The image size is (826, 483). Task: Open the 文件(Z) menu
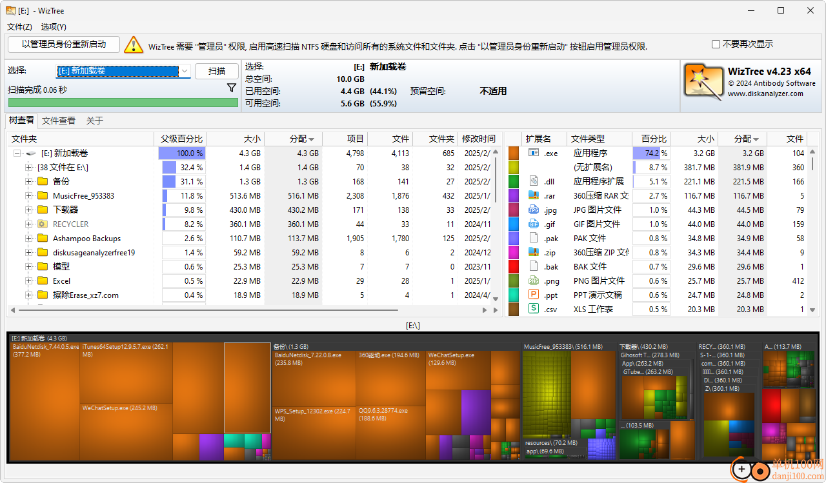[x=19, y=27]
